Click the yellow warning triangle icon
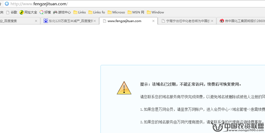This screenshot has height=133, width=265. coord(124,88)
